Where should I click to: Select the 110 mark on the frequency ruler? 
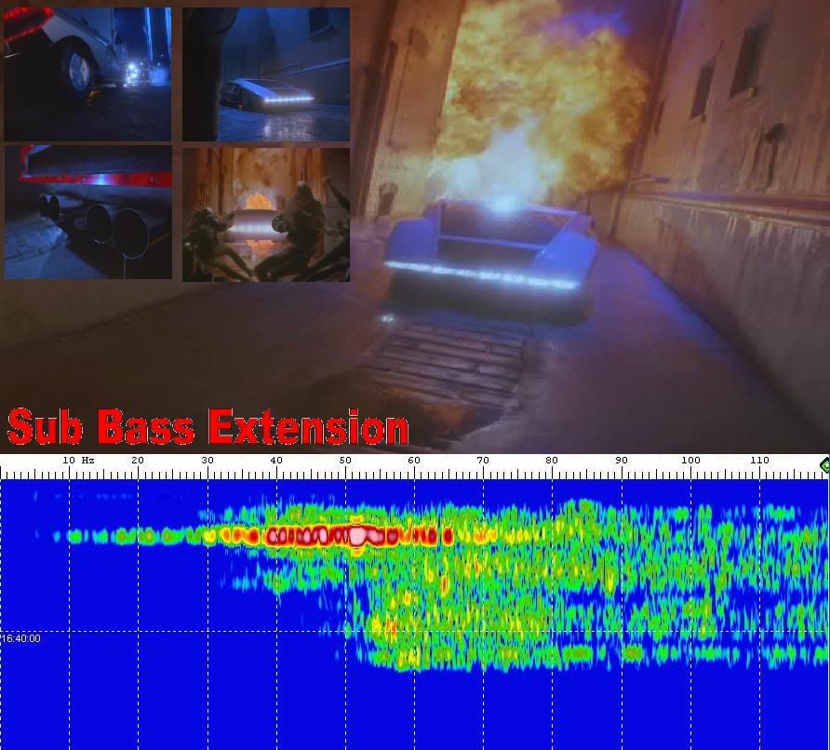click(759, 461)
